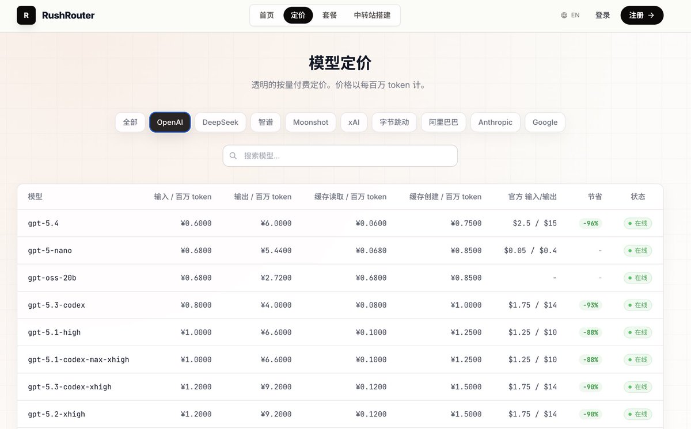
Task: Click the 状态 column header
Action: click(x=638, y=197)
